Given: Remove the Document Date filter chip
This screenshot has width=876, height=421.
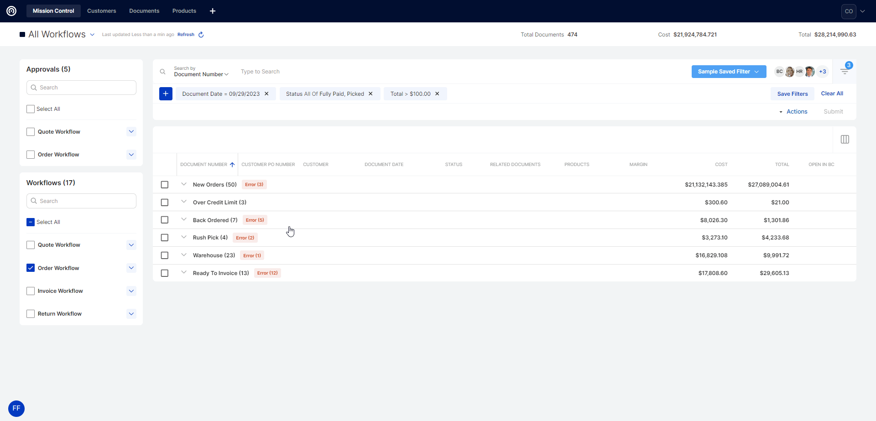Looking at the screenshot, I should point(266,94).
